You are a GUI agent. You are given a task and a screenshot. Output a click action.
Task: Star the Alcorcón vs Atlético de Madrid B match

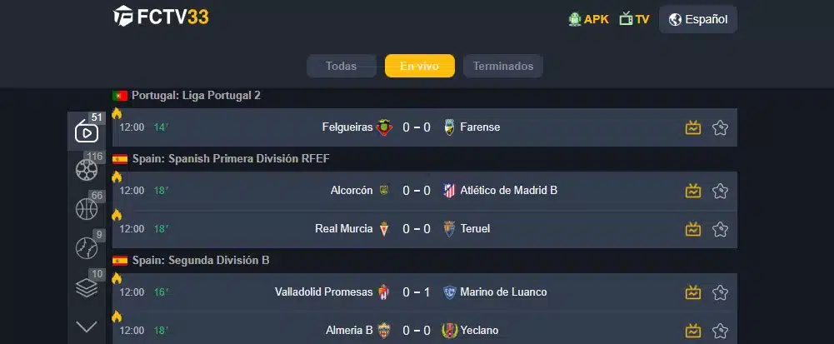pyautogui.click(x=721, y=191)
